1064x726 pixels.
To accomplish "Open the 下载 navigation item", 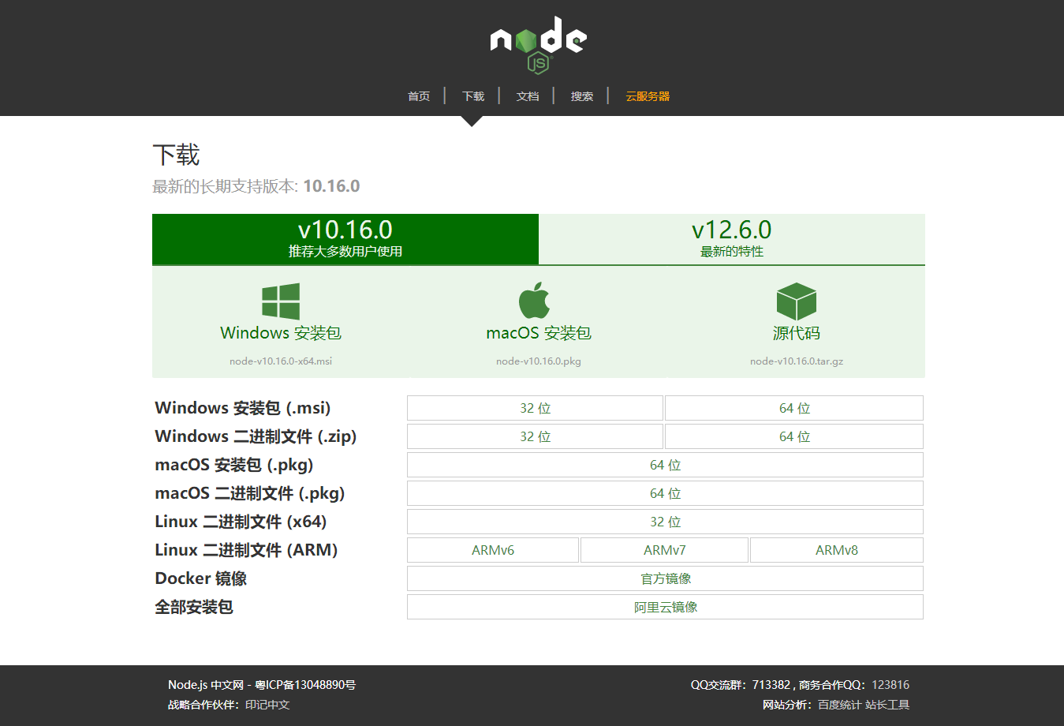I will [x=473, y=96].
